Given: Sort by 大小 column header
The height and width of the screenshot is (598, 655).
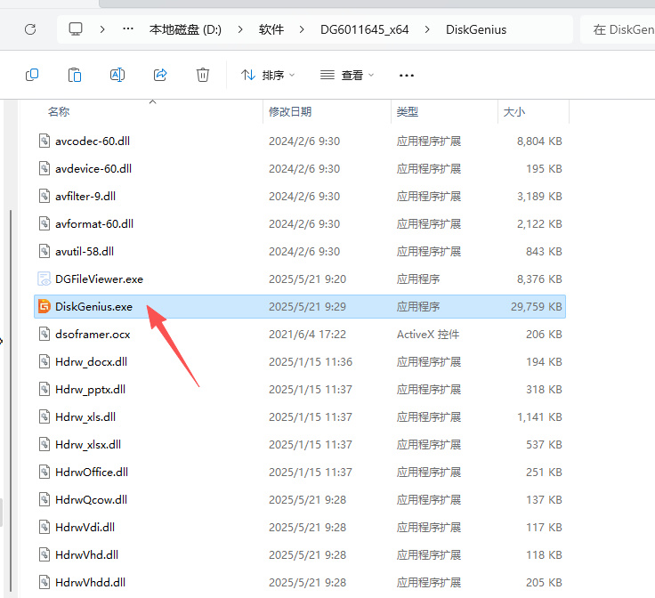Looking at the screenshot, I should click(514, 112).
